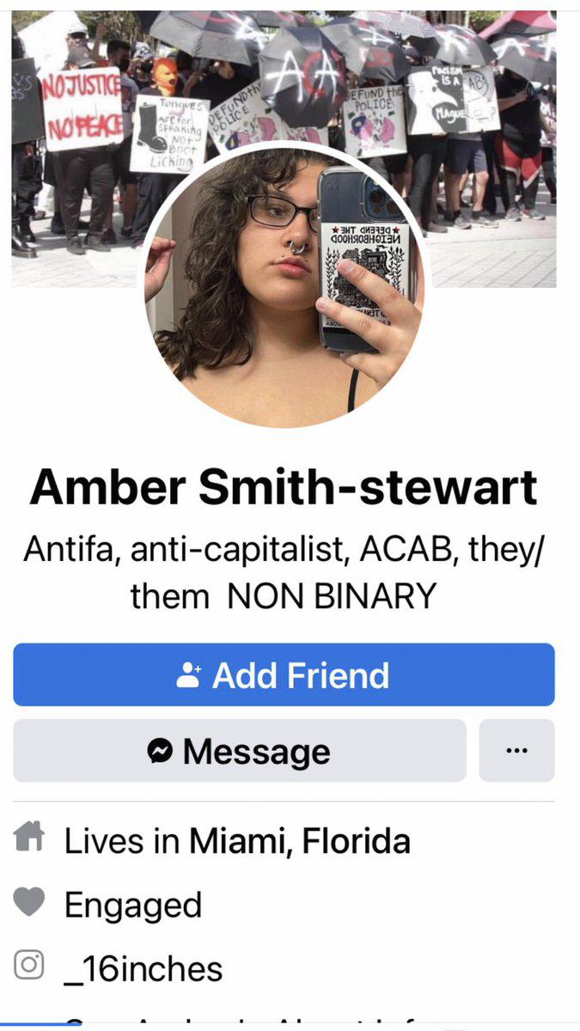580x1031 pixels.
Task: Tap the Engaged relationship status text
Action: [x=133, y=906]
